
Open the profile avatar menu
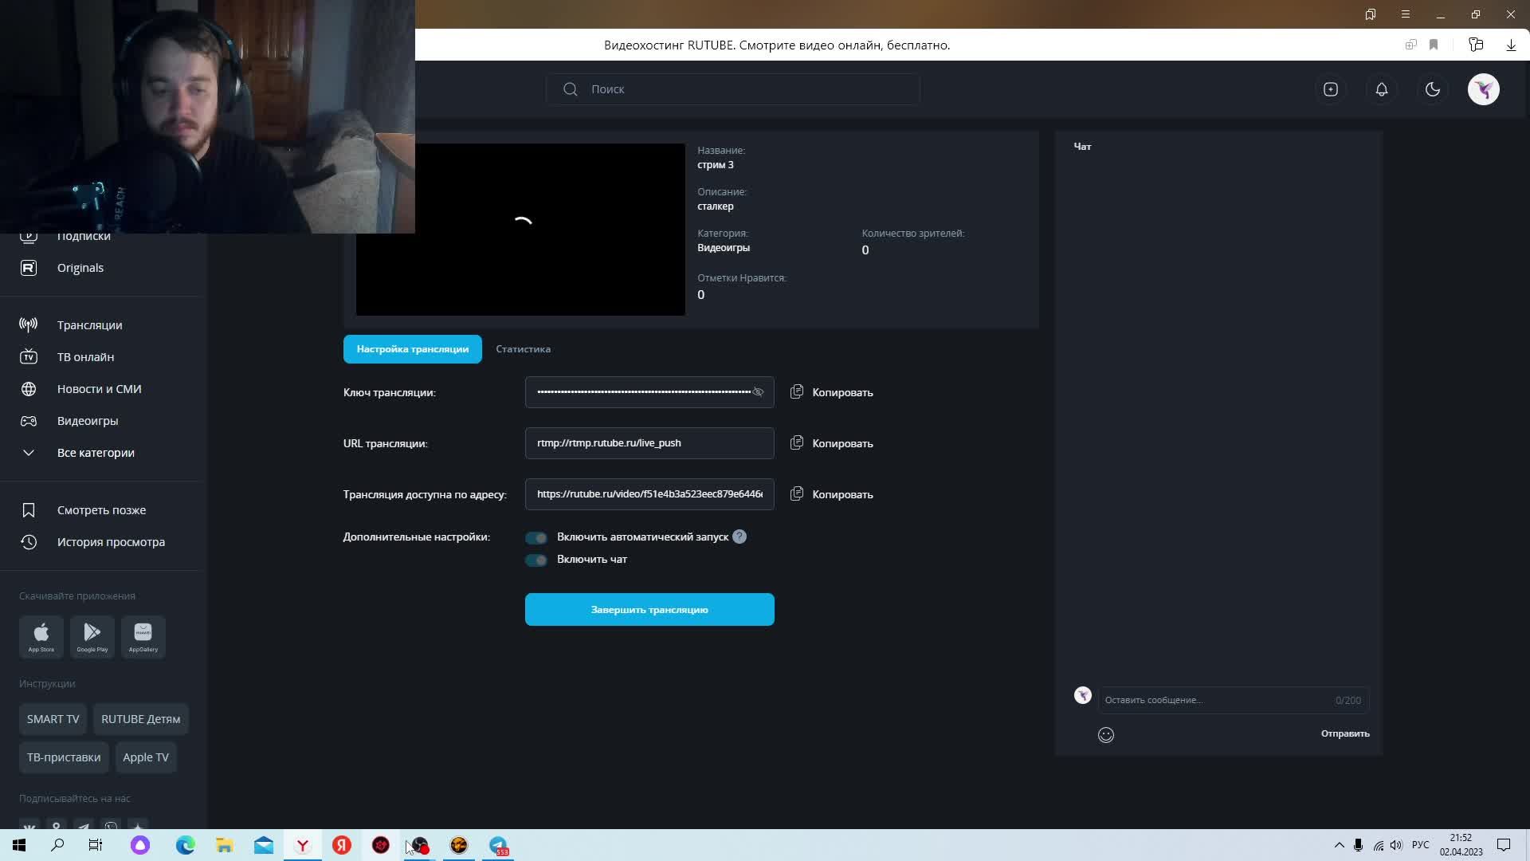1483,89
